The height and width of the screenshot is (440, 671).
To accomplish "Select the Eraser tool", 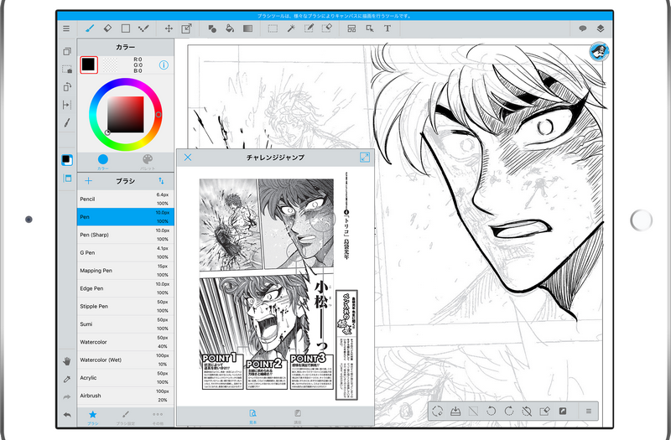I will (x=107, y=28).
